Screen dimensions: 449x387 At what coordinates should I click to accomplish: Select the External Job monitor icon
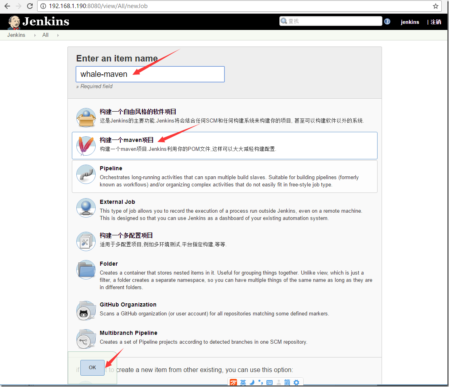point(86,208)
